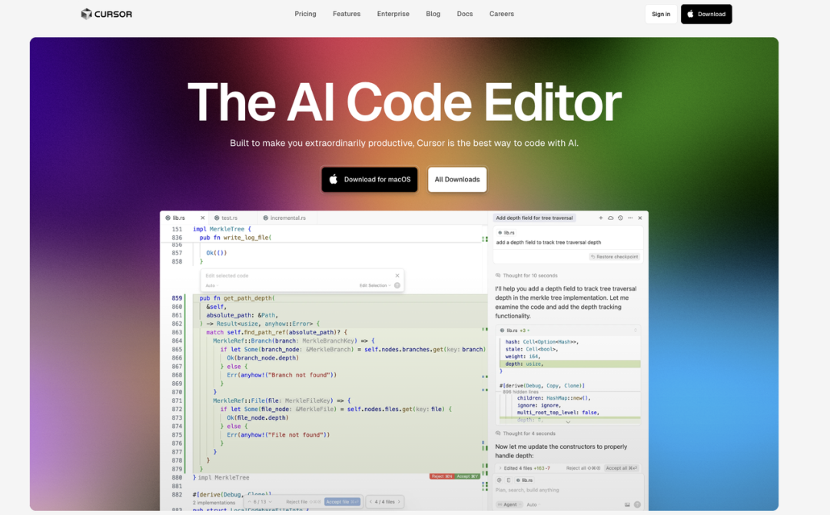Go to the Enterprise page
Screen dimensions: 830x515
pos(393,14)
